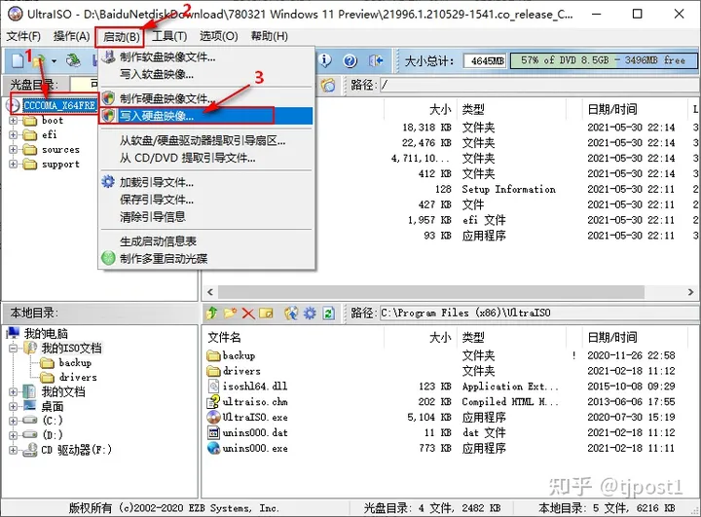The height and width of the screenshot is (517, 701).
Task: Collapse the 我的ISO文档 tree node
Action: coord(13,348)
